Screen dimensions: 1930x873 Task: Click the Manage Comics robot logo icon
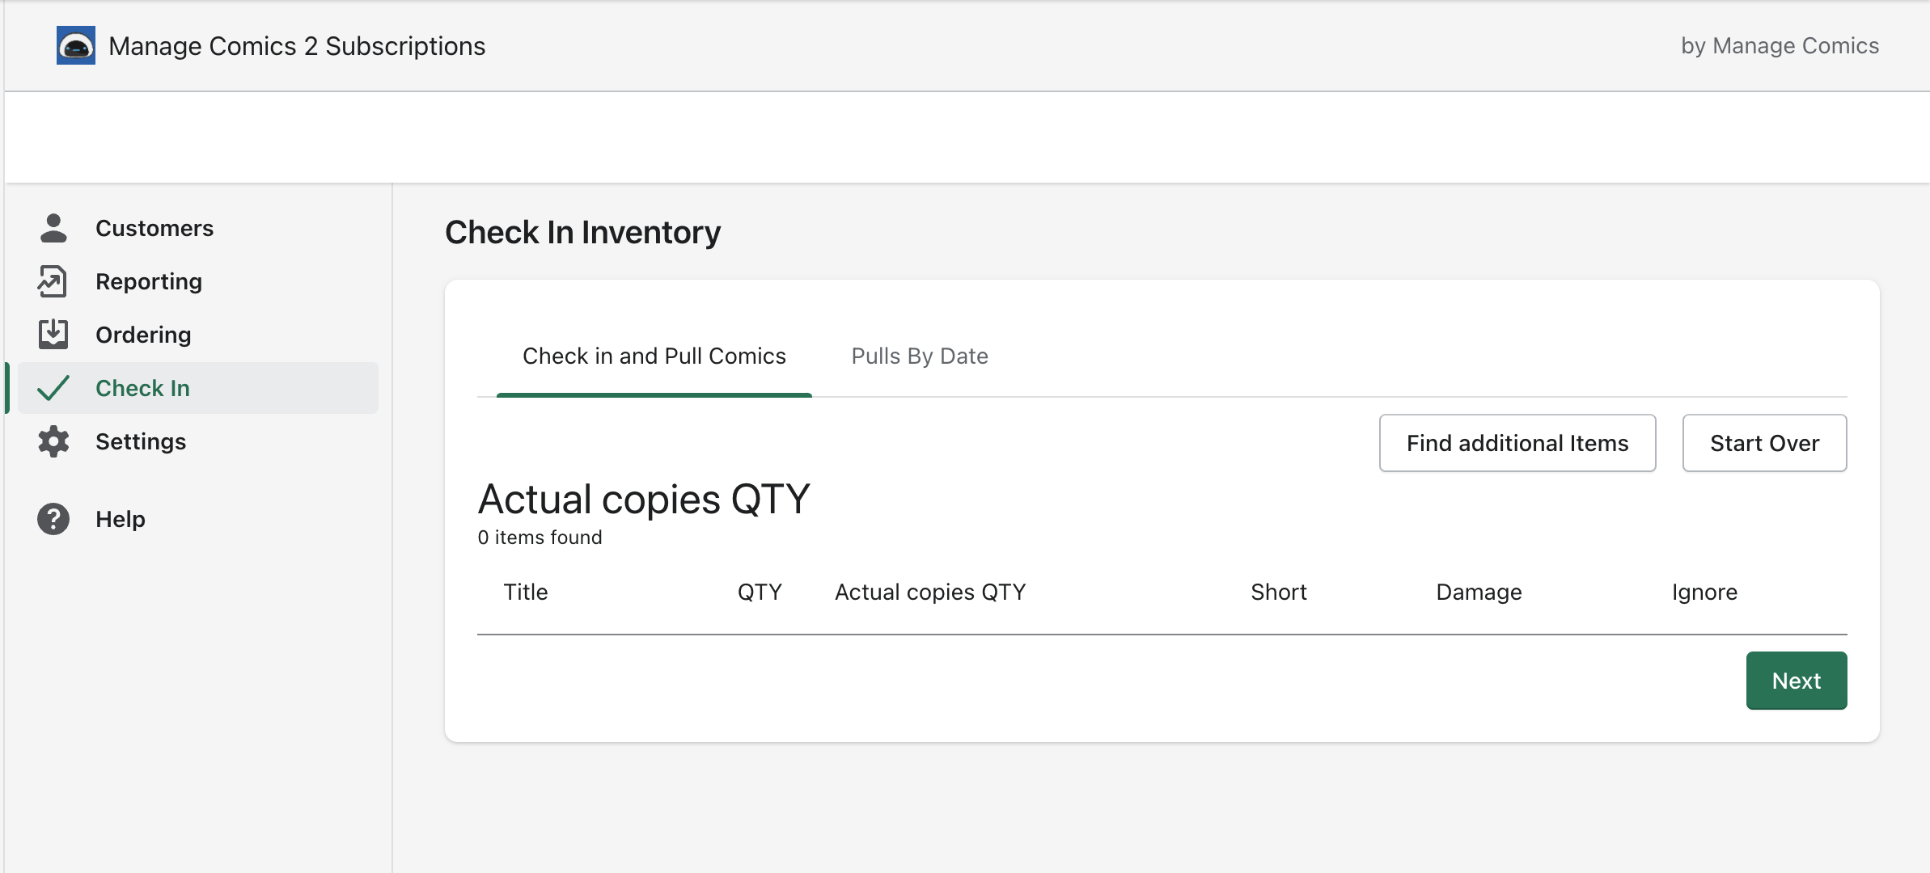coord(76,45)
